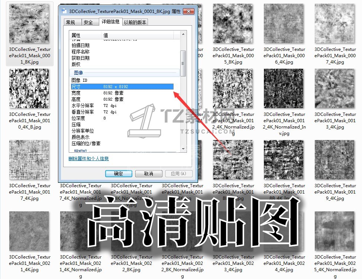
Task: Select the 压缩的位/像素 property row
Action: (122, 143)
